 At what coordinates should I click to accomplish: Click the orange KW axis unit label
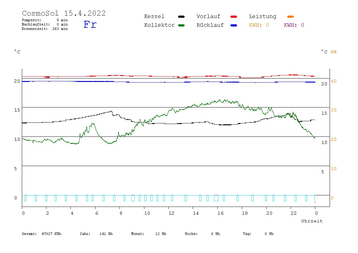333,52
